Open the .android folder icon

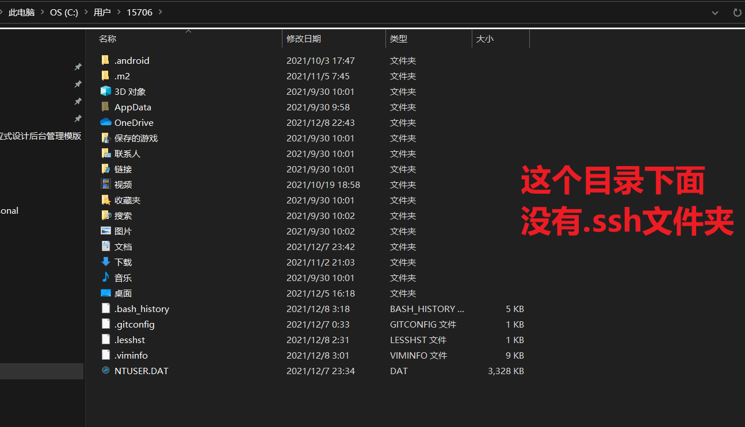point(106,60)
